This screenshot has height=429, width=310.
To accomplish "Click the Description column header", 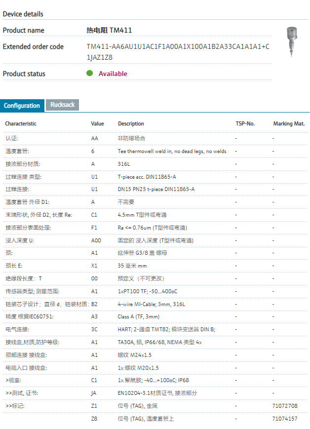I will (x=131, y=123).
